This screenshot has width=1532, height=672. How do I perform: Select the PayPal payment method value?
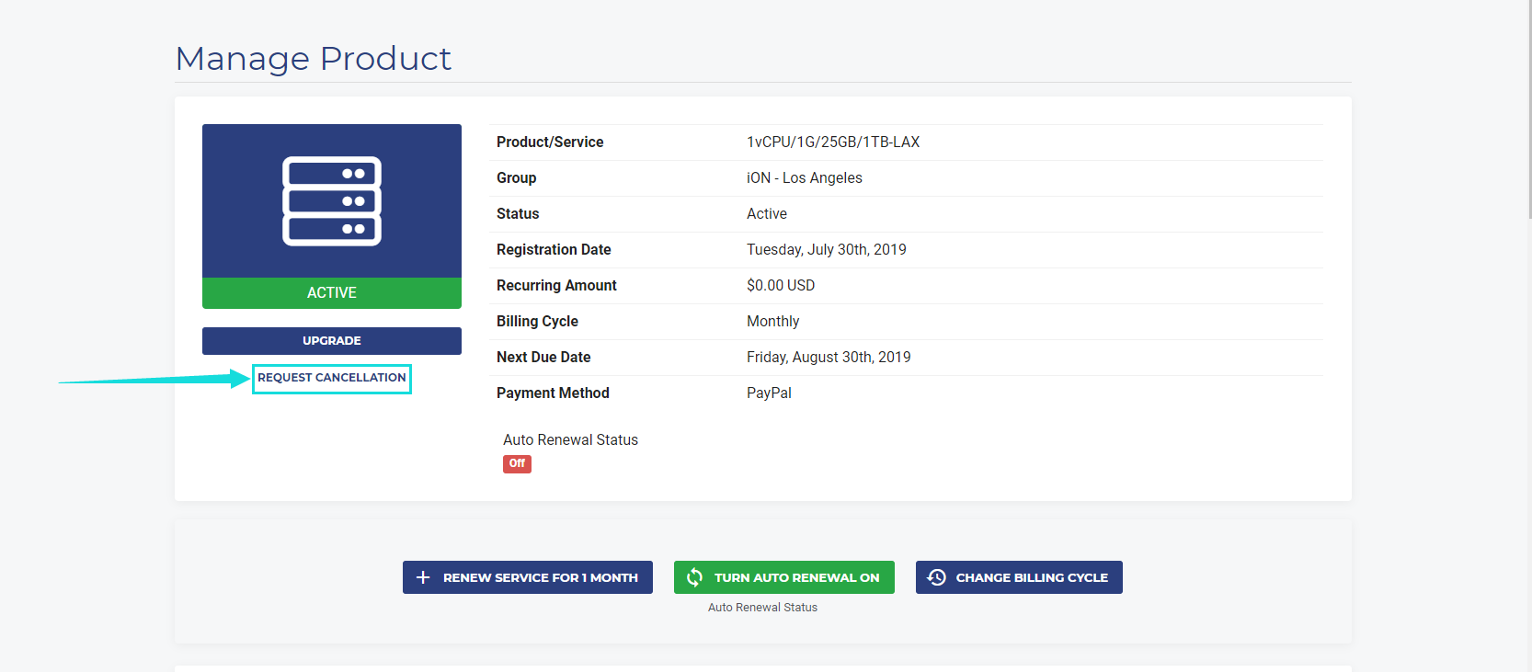coord(769,393)
